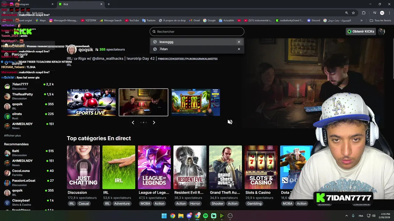Open vodkafunkyGrand T... Kick bookmark
The image size is (394, 221).
(289, 21)
